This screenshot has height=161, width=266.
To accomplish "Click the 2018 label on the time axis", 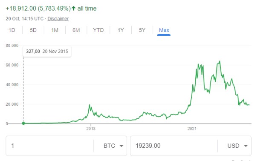I will click(x=91, y=129).
